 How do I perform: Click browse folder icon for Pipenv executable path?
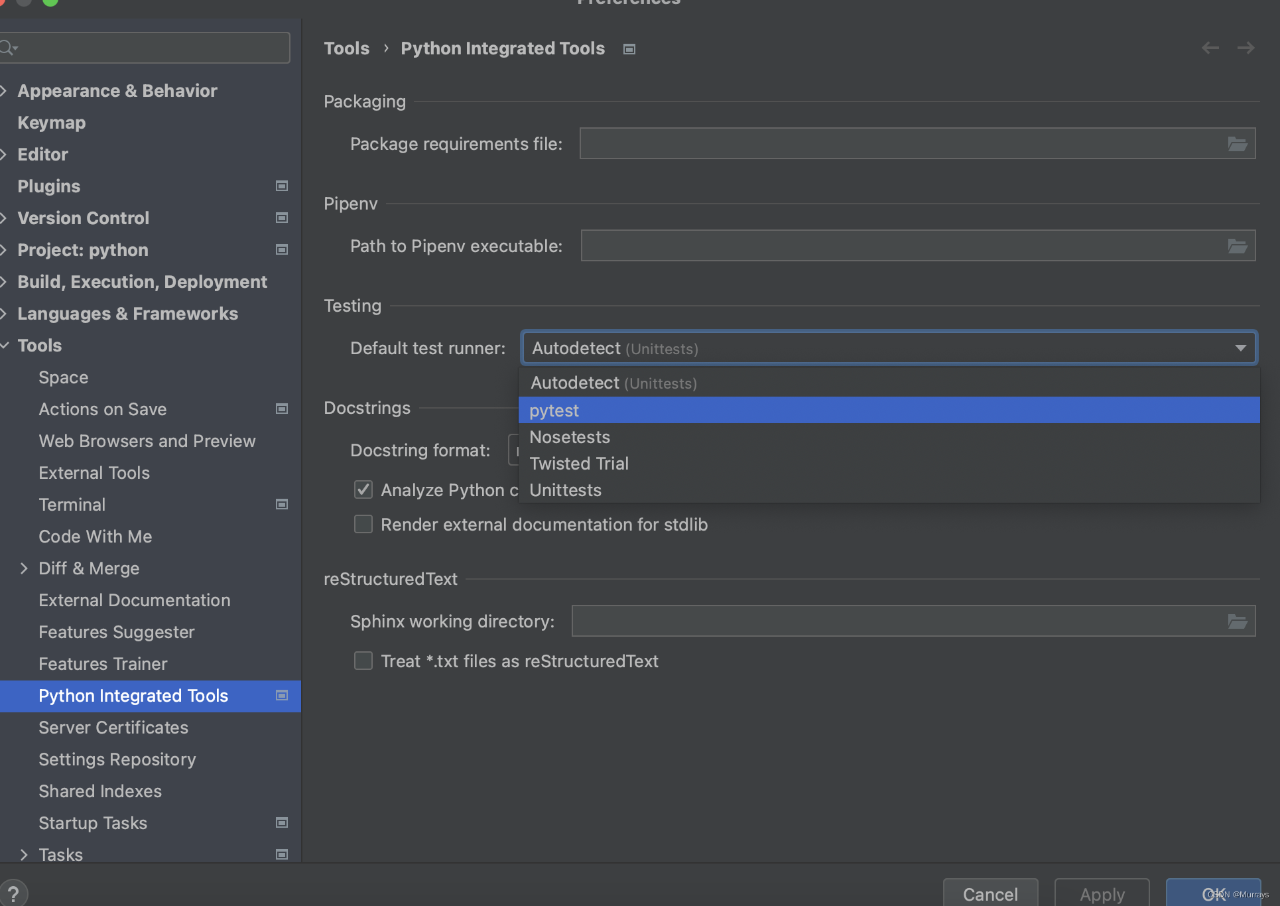1237,246
